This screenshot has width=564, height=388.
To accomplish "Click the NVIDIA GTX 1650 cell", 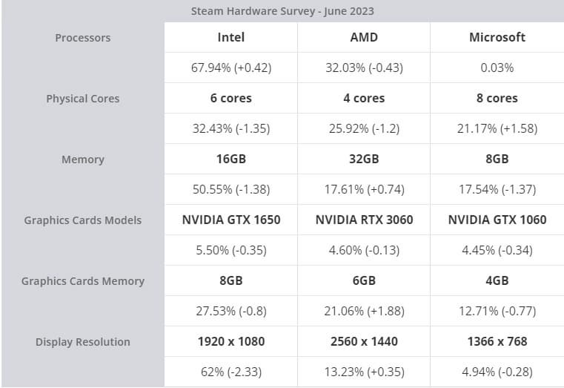I will [x=231, y=220].
